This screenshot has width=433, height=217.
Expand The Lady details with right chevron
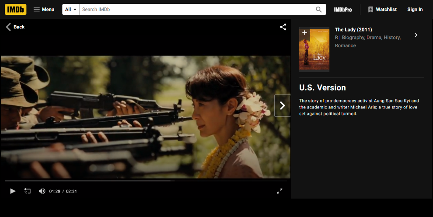point(416,35)
